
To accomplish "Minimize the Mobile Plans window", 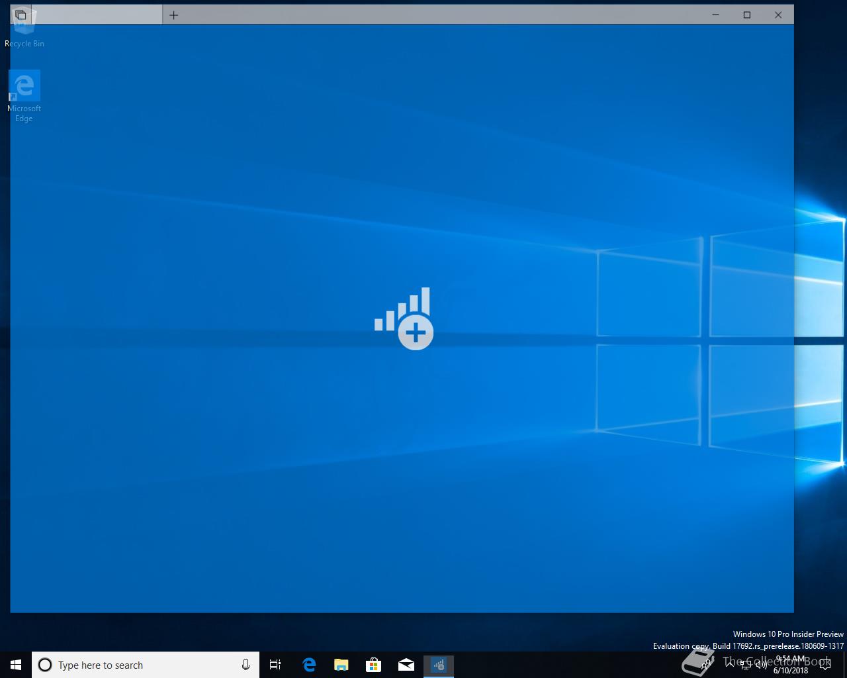I will click(716, 15).
